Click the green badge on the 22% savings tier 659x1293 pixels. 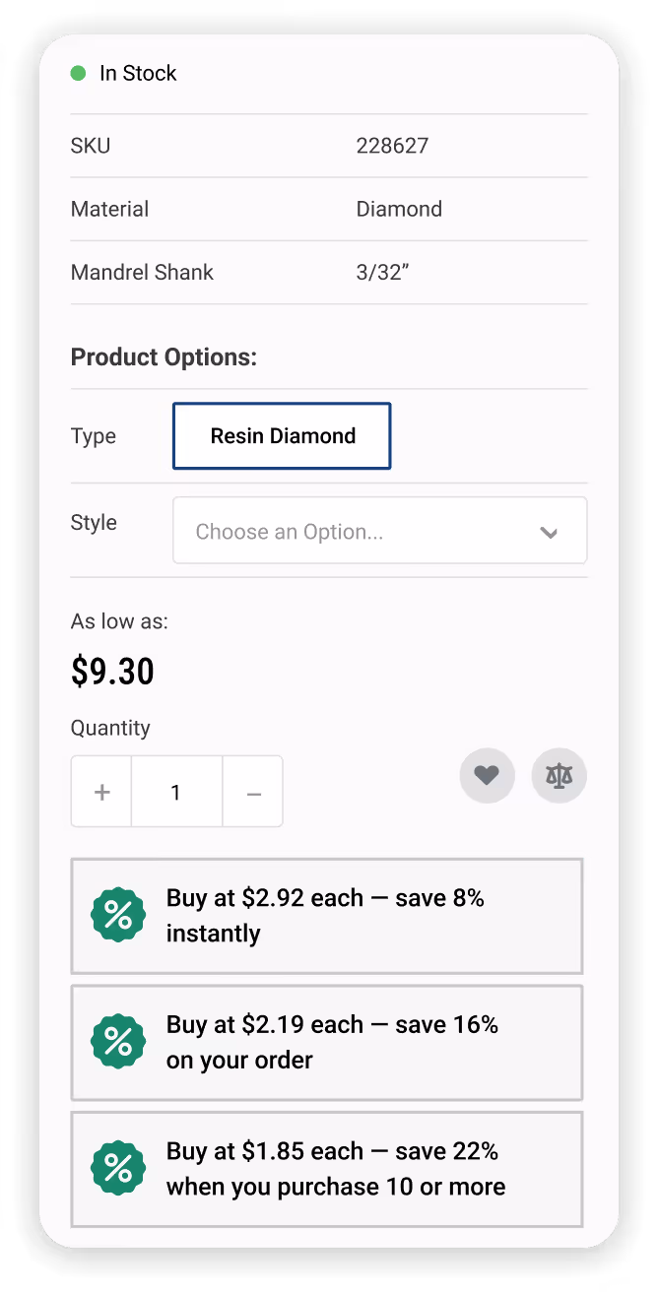click(118, 1169)
